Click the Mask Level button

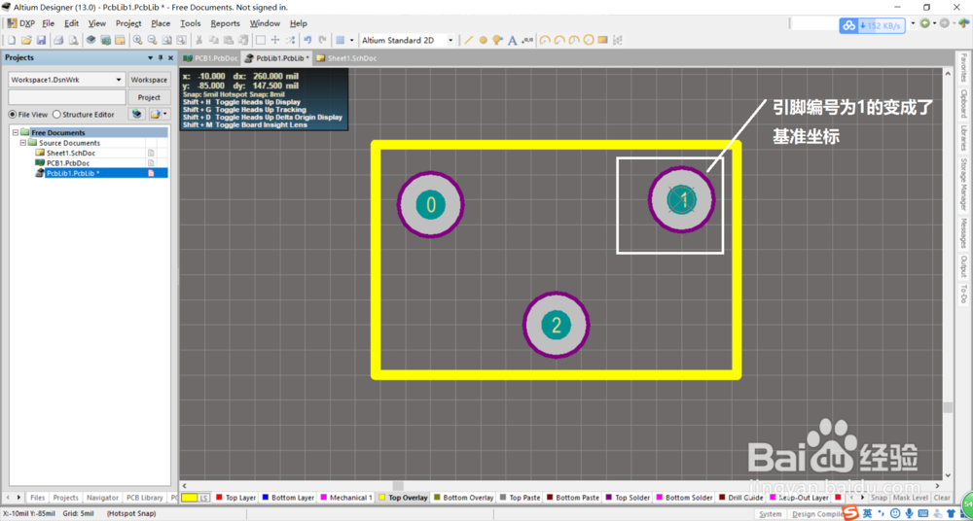(911, 498)
